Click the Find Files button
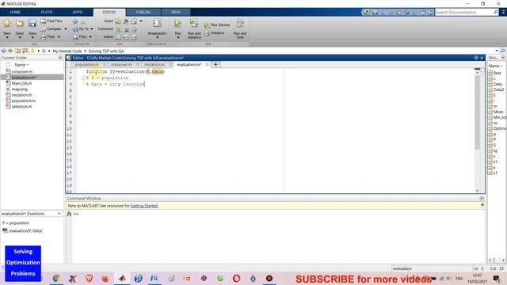This screenshot has height=285, width=507. 51,21
